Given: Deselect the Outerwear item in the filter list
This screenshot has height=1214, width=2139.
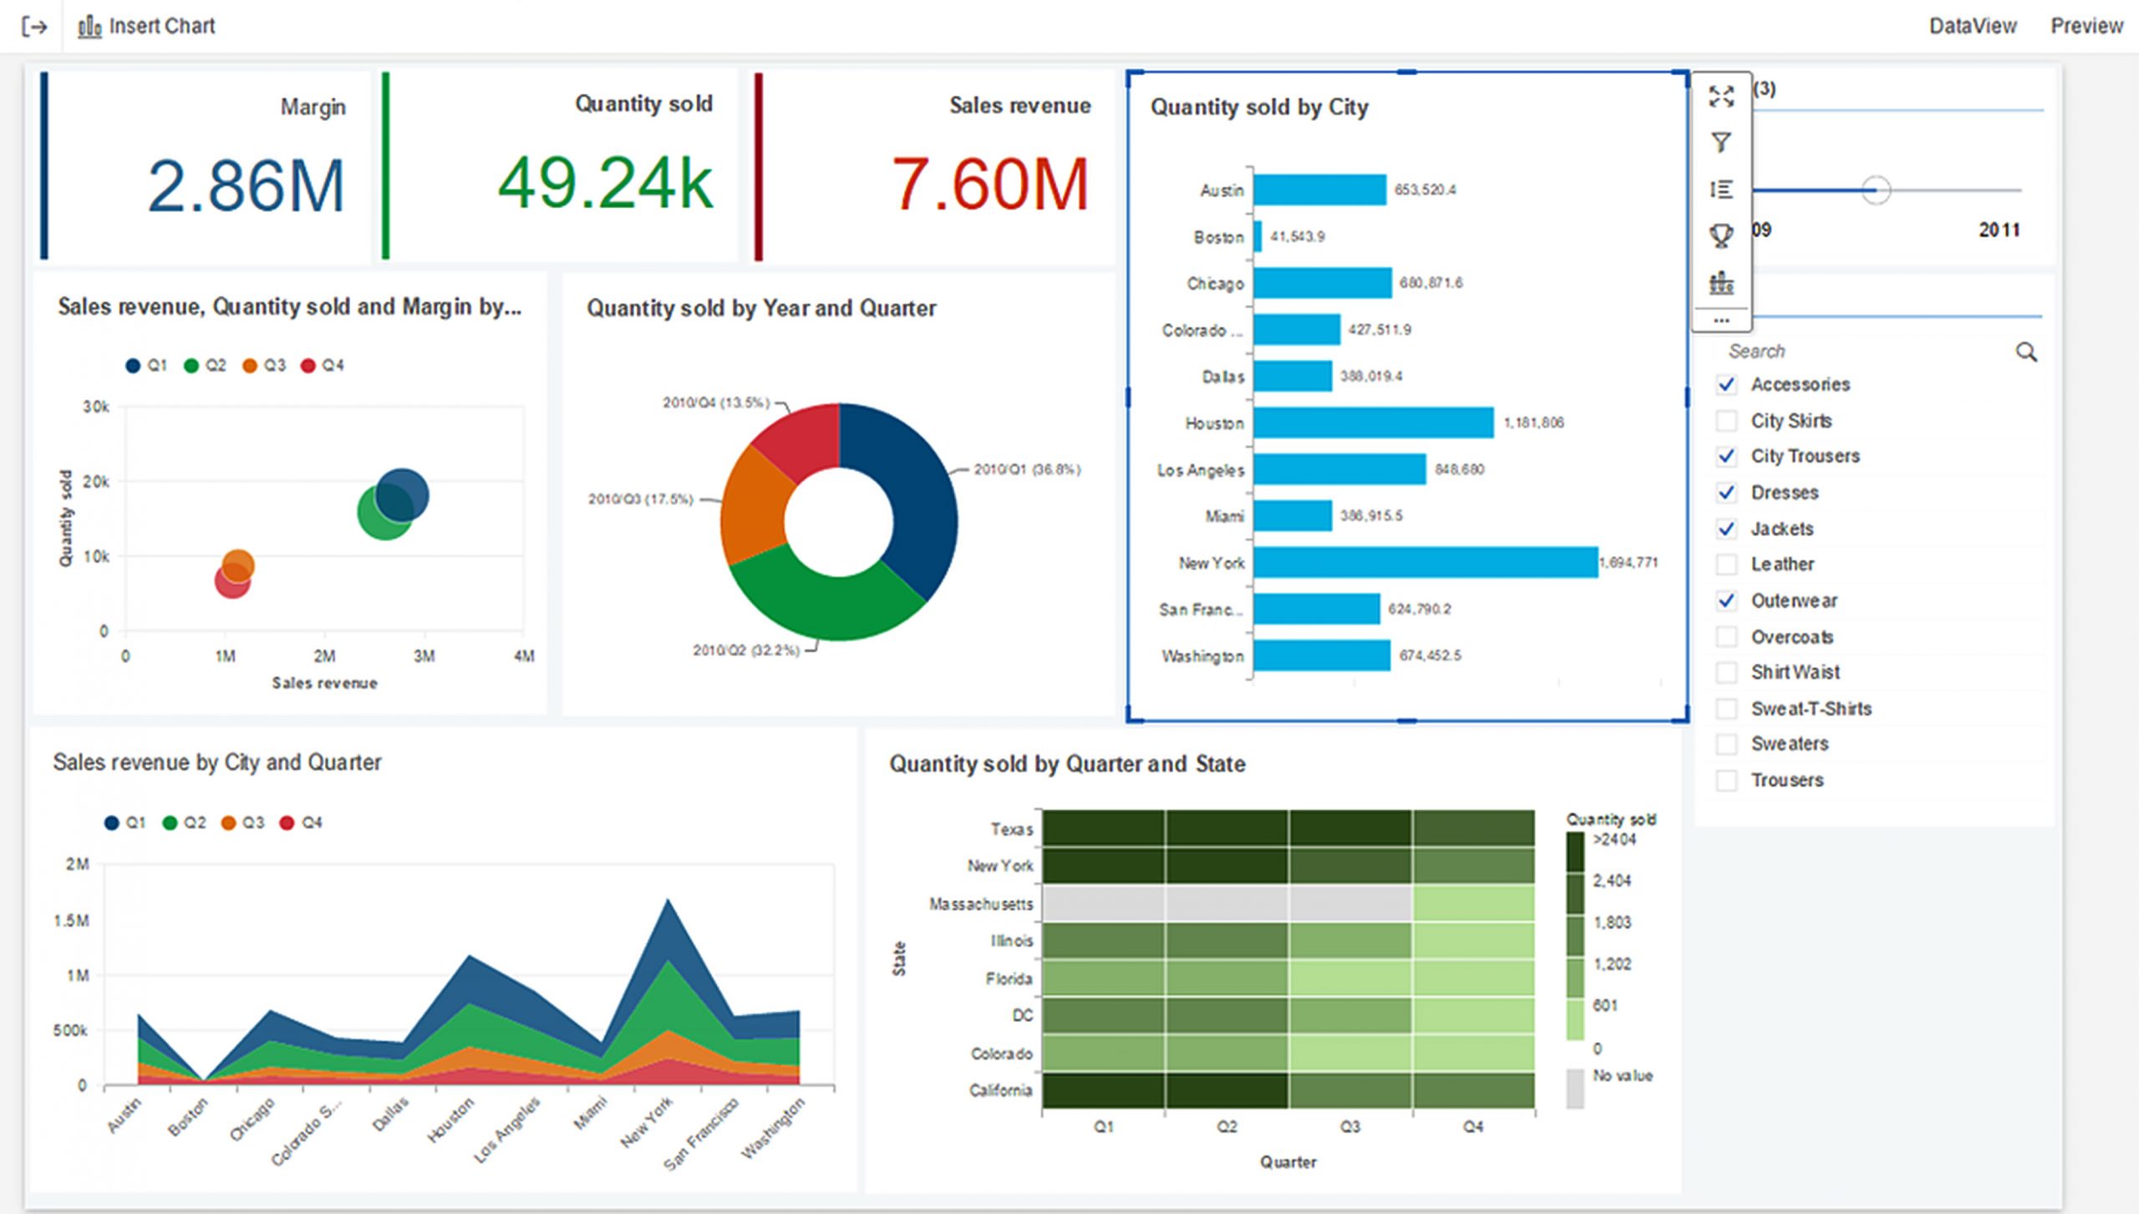Looking at the screenshot, I should coord(1726,600).
